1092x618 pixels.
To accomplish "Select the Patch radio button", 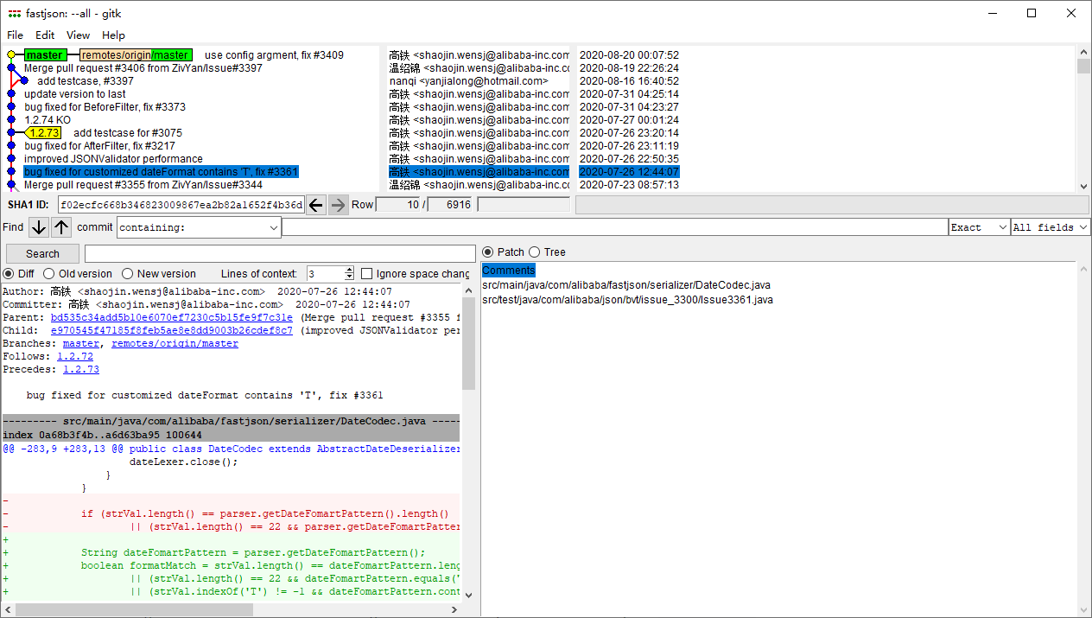I will (x=488, y=252).
